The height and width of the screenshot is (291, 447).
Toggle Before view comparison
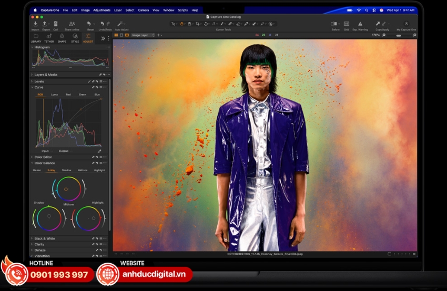click(333, 24)
